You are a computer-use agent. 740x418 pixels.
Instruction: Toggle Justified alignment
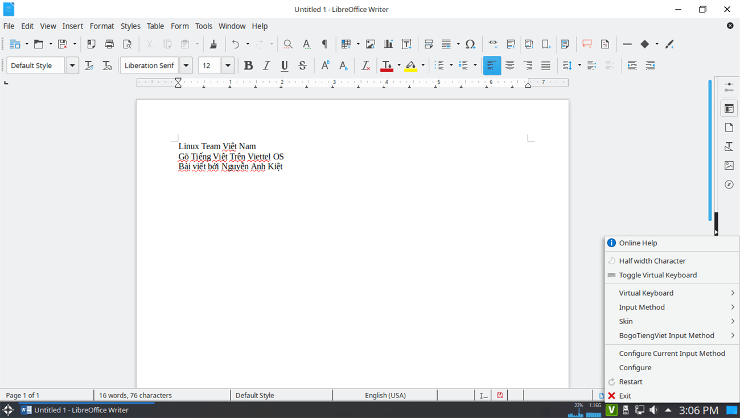546,65
